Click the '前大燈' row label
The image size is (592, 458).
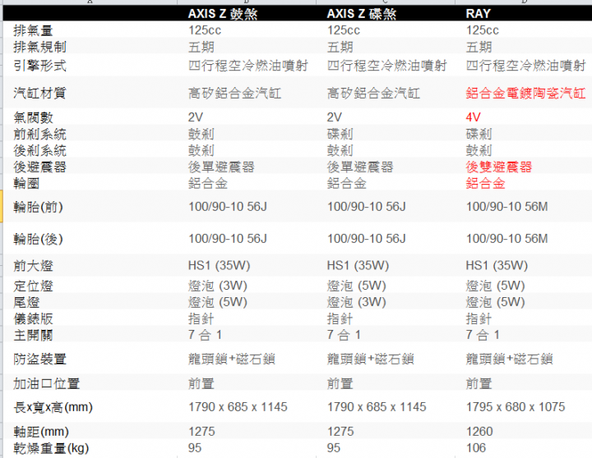click(33, 266)
